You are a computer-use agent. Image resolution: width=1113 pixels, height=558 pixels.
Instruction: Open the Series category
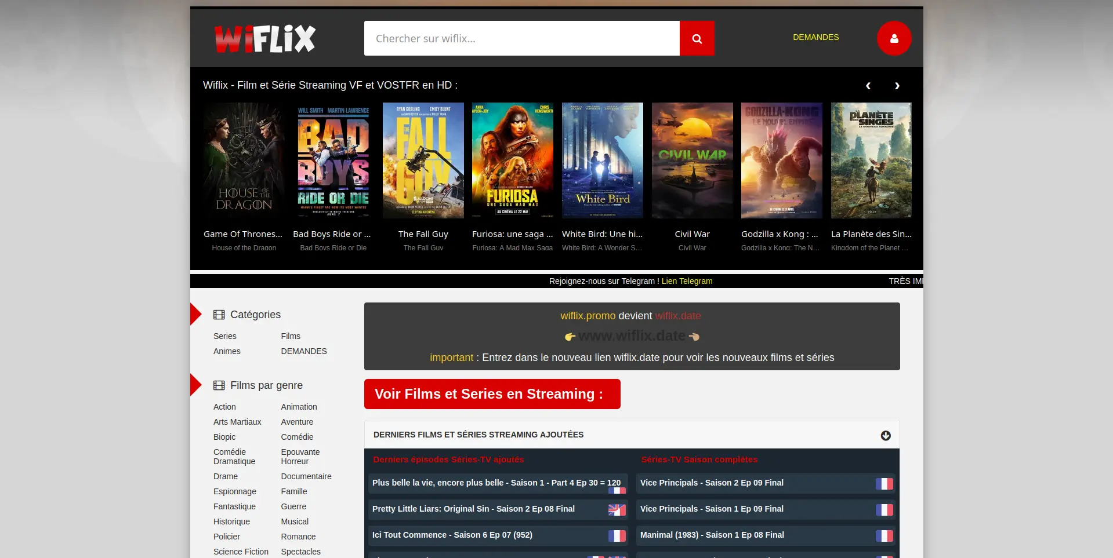pos(224,336)
